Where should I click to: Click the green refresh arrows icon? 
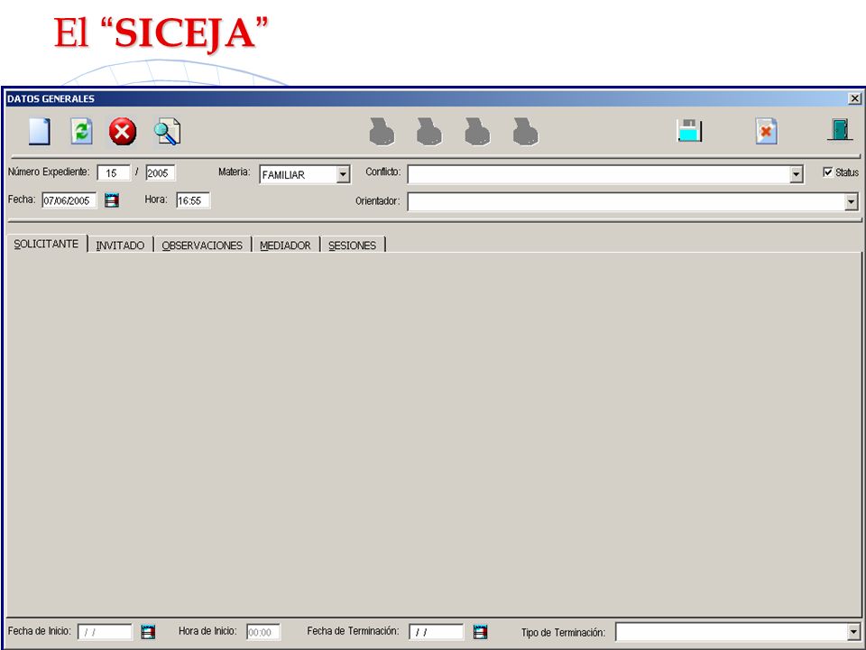(x=81, y=132)
